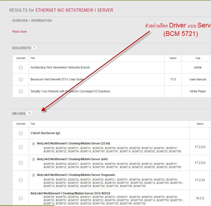Screen dimensions: 211x206
Task: Click the User Manual type cell
Action: click(198, 79)
